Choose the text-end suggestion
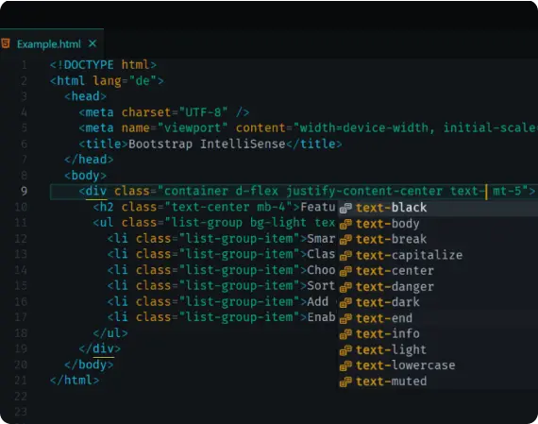The width and height of the screenshot is (538, 424). [x=438, y=318]
